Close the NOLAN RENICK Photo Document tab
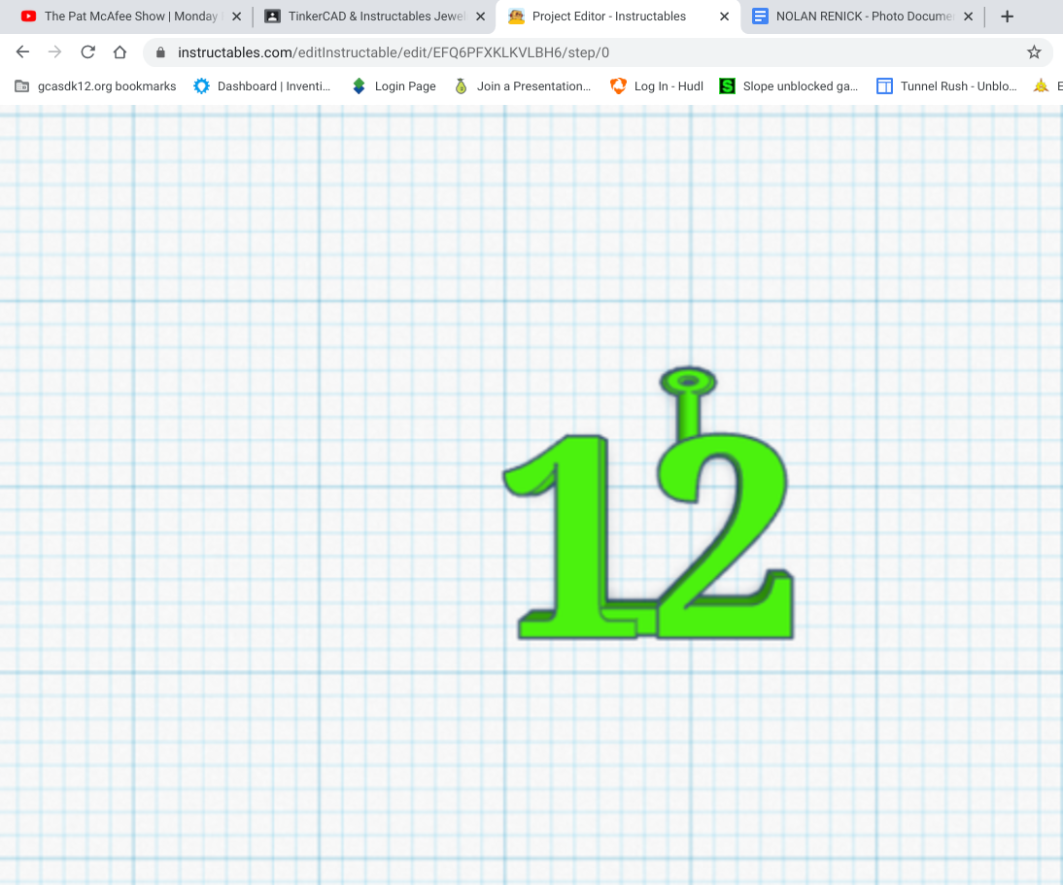 point(969,17)
